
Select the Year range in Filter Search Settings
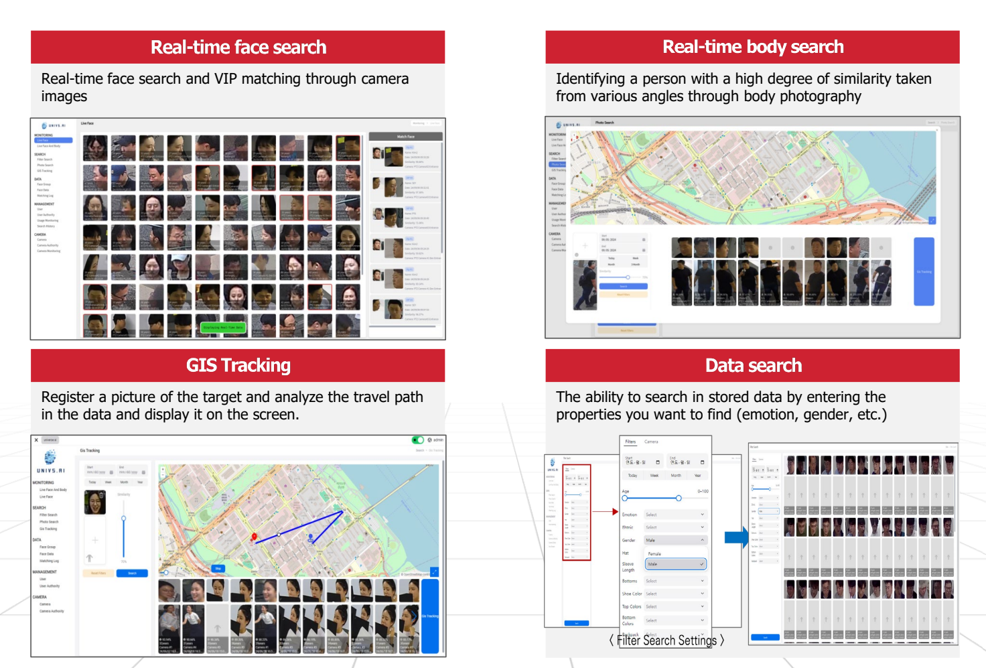click(x=697, y=476)
